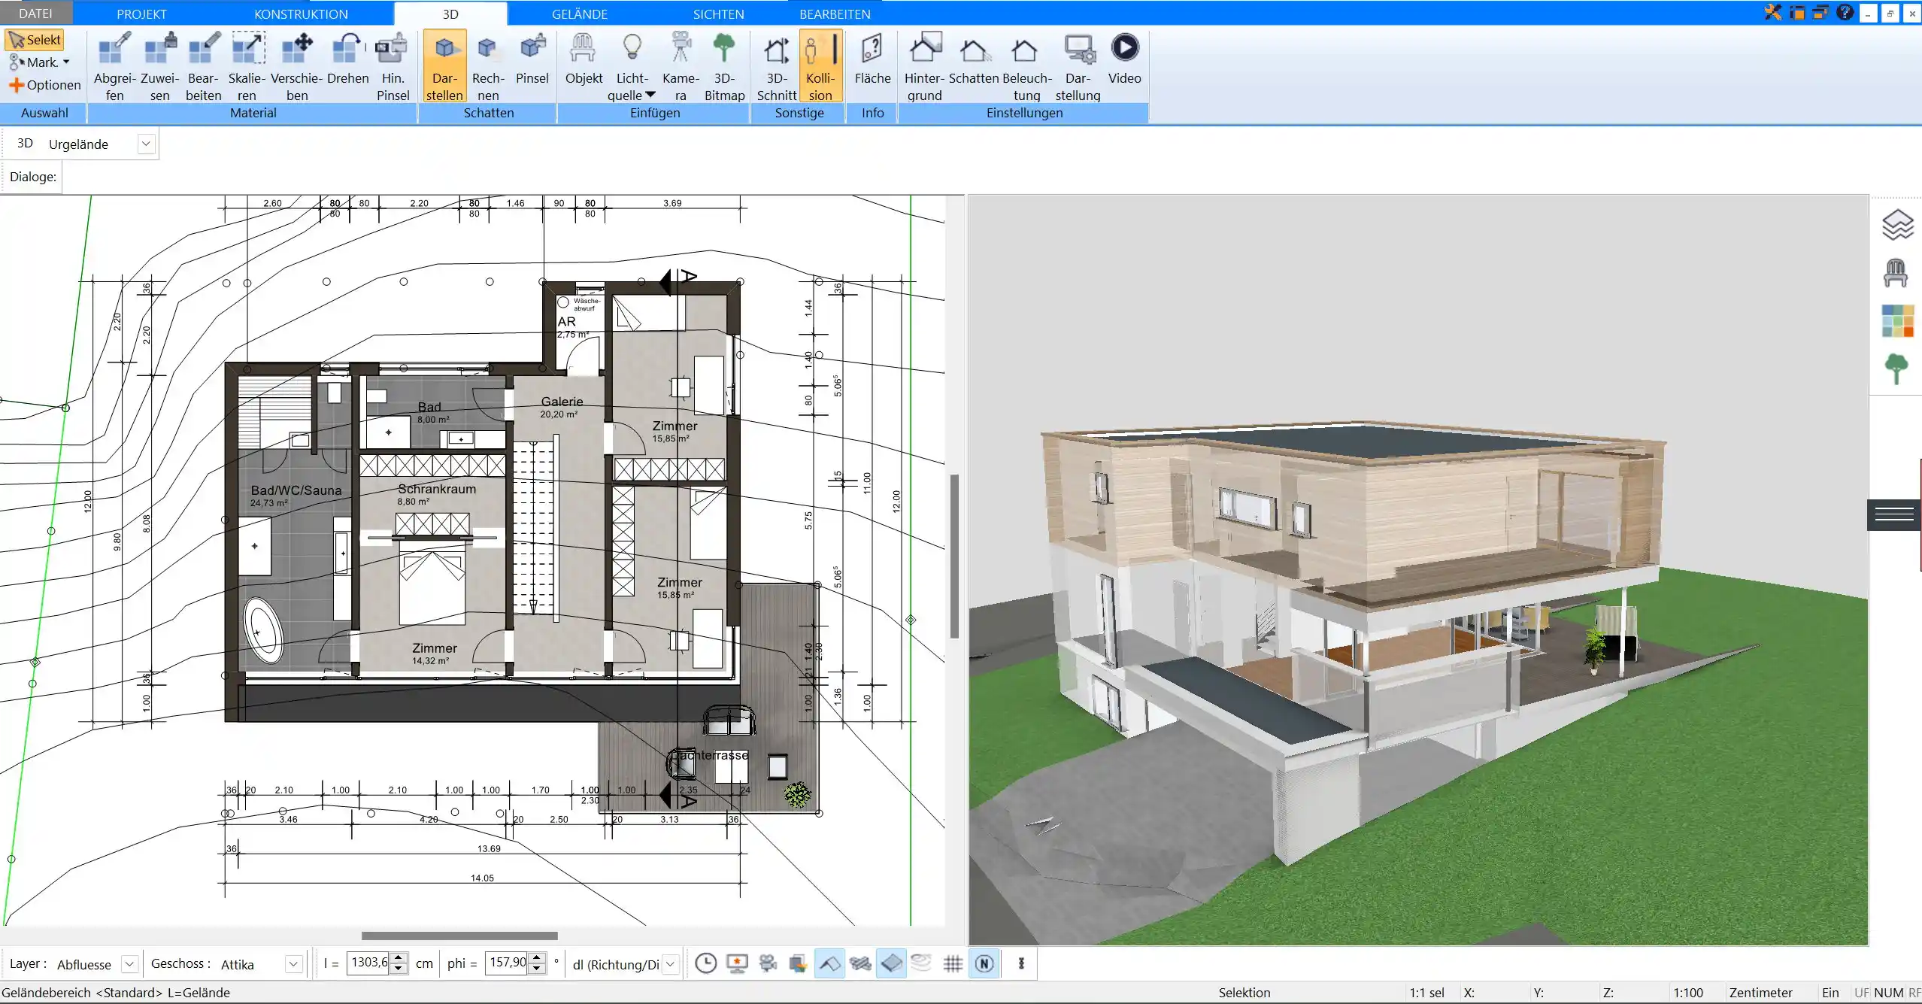Toggle the slab plate display icon
This screenshot has width=1922, height=1004.
pyautogui.click(x=891, y=963)
